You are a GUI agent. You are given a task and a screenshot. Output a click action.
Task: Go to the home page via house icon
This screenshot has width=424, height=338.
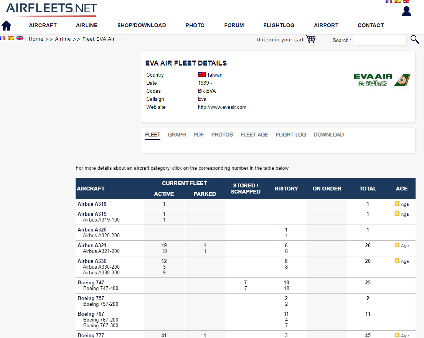pyautogui.click(x=6, y=26)
